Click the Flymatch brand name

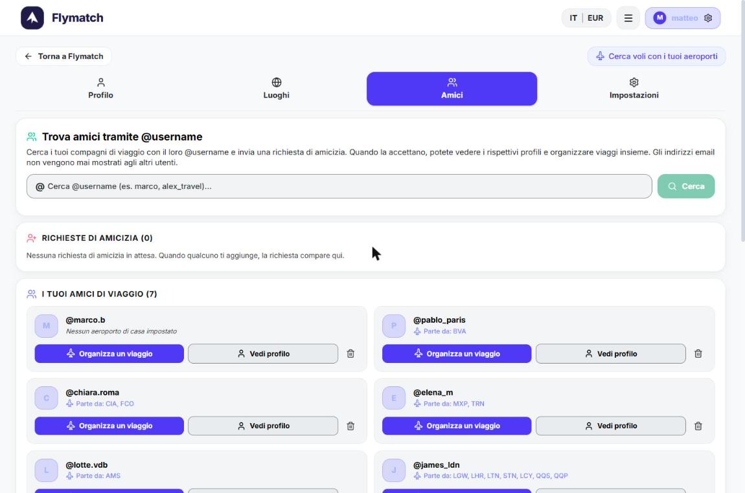click(78, 18)
